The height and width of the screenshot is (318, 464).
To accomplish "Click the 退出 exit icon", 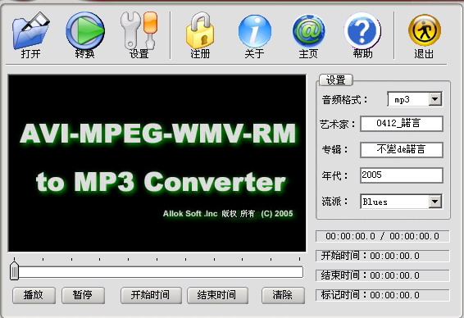I will [x=425, y=30].
